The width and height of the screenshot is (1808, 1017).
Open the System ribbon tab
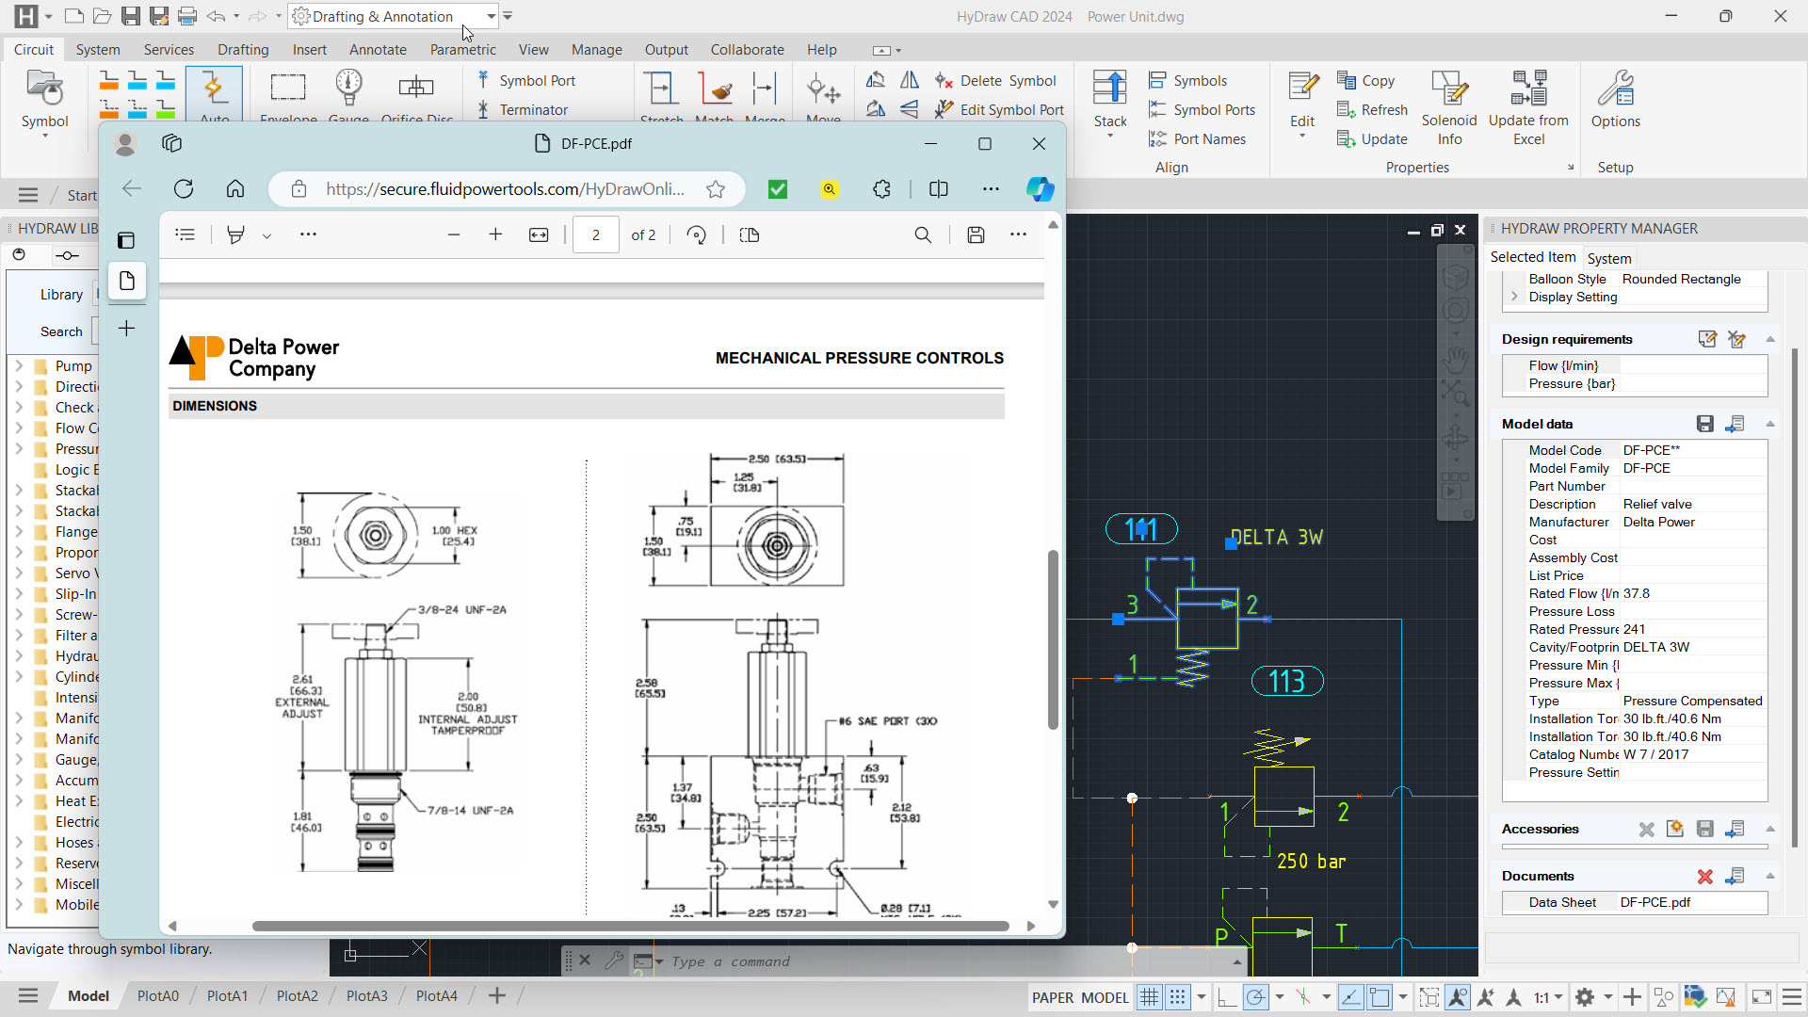pyautogui.click(x=98, y=50)
